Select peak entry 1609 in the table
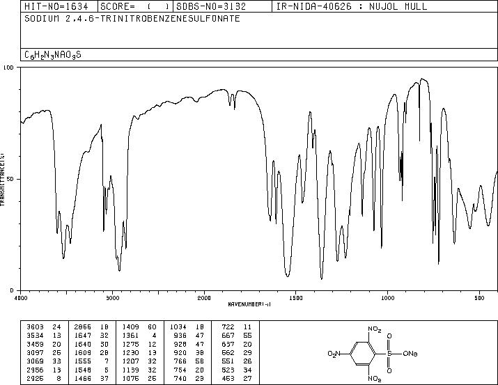Screen dimensions: 498x385 (91, 352)
